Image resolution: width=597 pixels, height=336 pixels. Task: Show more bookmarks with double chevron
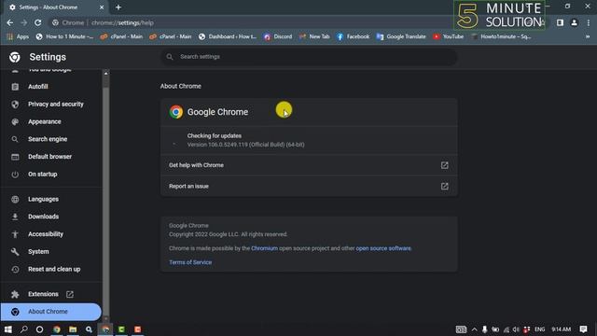coord(588,36)
